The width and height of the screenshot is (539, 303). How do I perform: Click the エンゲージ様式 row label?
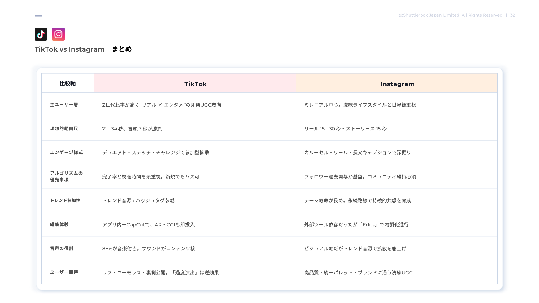coord(66,152)
